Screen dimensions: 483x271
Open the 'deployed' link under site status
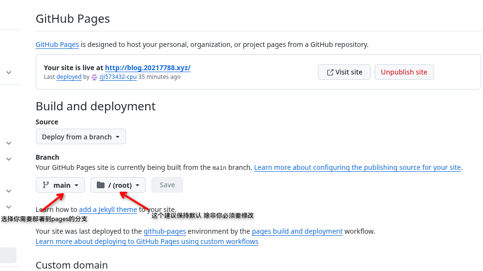click(x=69, y=77)
